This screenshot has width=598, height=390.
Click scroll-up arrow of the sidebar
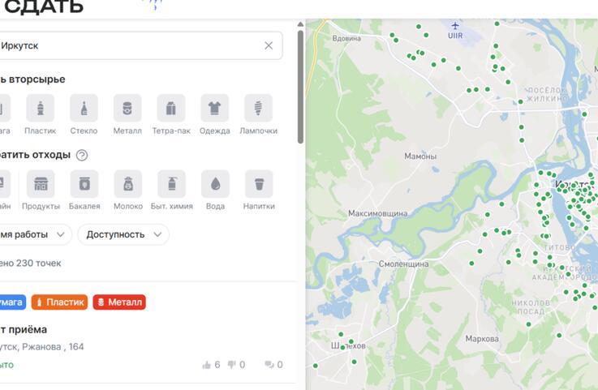coord(300,24)
